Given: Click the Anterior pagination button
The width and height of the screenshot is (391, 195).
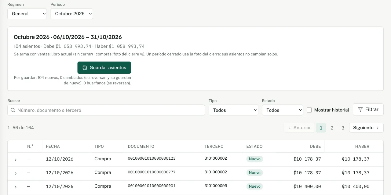Looking at the screenshot, I should click(x=299, y=128).
